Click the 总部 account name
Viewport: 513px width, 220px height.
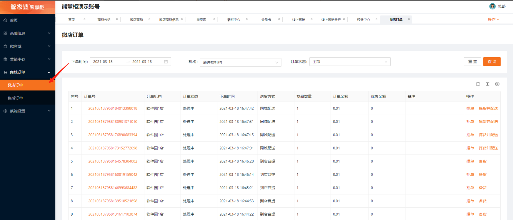[x=502, y=6]
